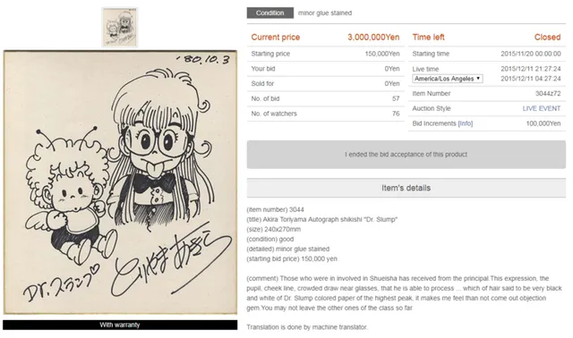Click the item number 3044z72 value

click(548, 94)
